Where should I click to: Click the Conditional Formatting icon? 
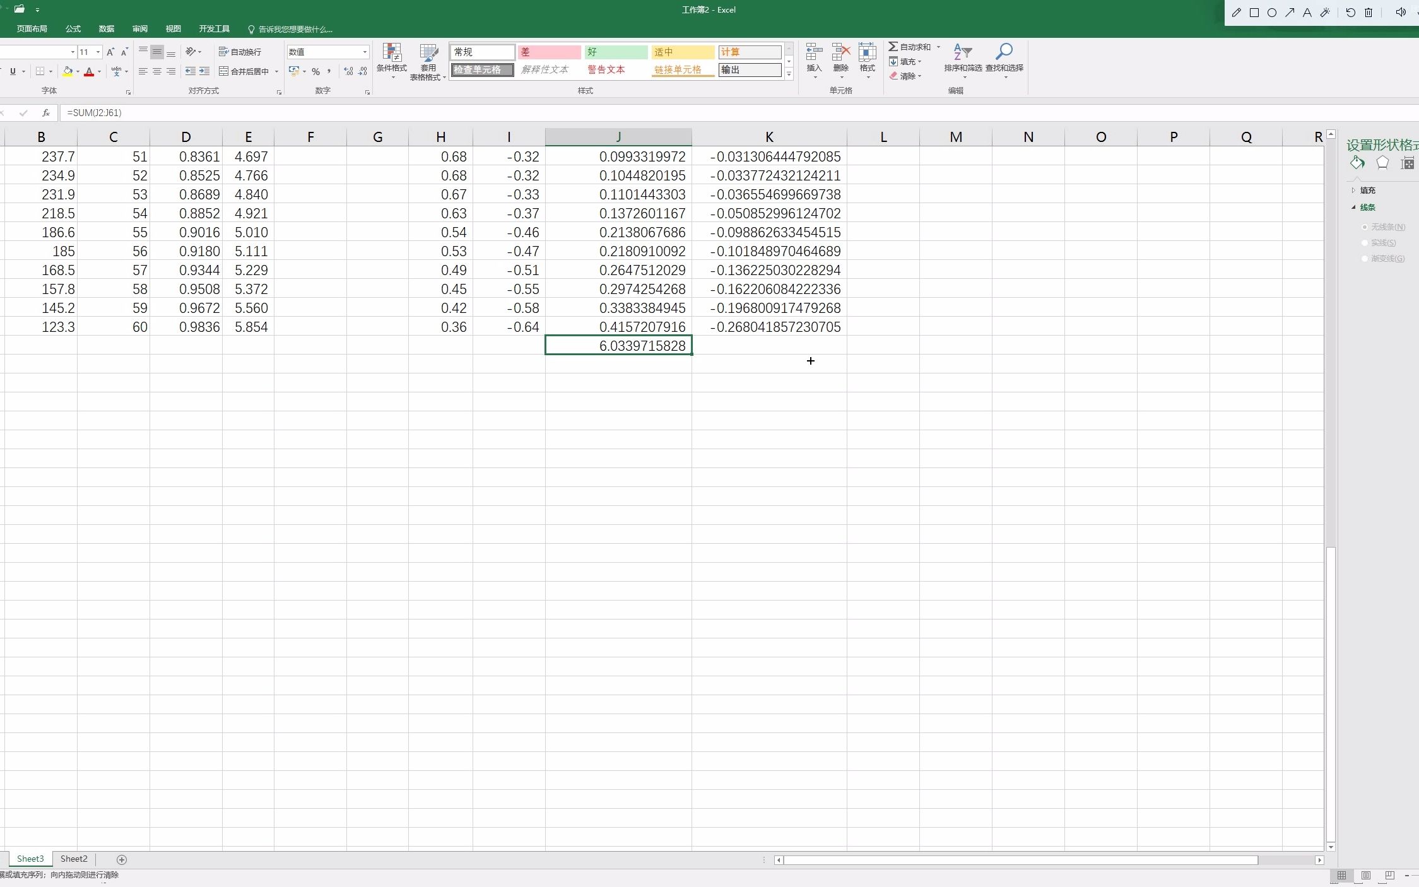pos(391,61)
